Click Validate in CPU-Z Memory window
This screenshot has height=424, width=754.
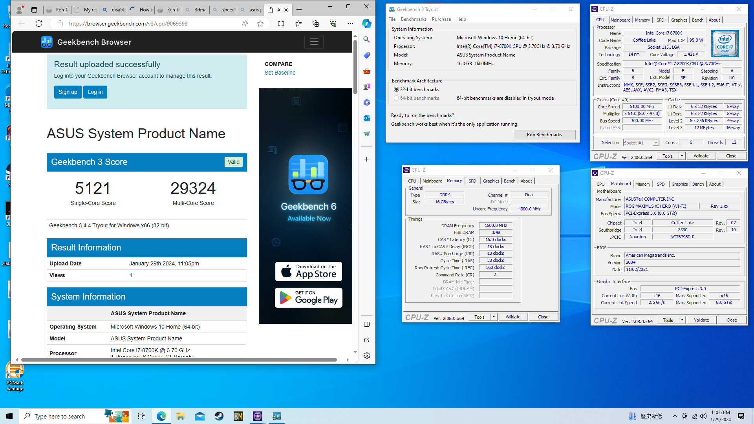[513, 317]
